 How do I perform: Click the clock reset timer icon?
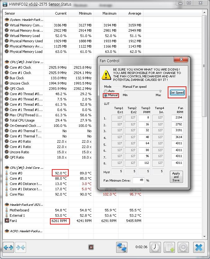point(155,247)
